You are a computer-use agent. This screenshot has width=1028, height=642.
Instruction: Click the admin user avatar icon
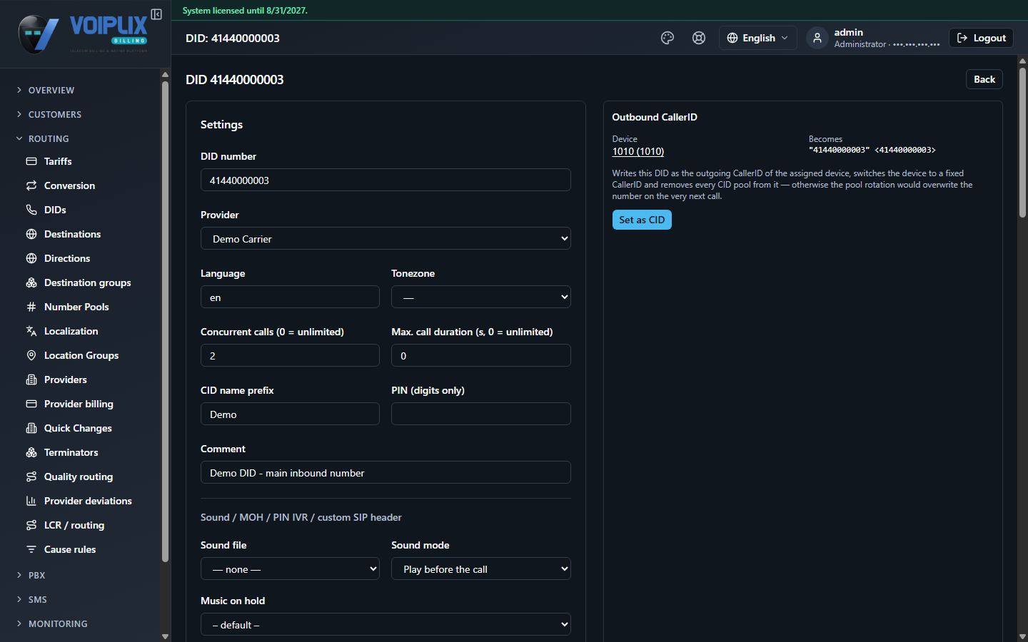click(x=817, y=38)
